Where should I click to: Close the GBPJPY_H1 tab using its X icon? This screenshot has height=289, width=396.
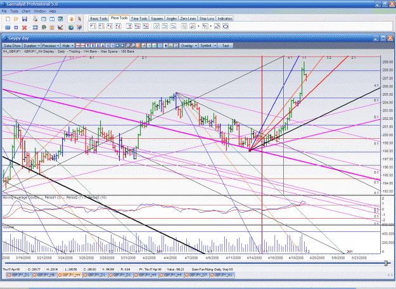pos(212,275)
